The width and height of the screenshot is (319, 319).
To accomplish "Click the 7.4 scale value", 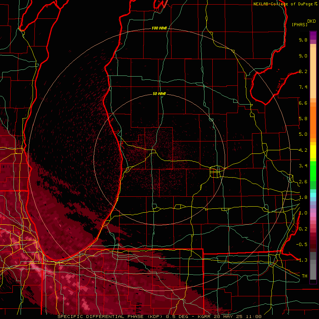I will click(x=303, y=87).
